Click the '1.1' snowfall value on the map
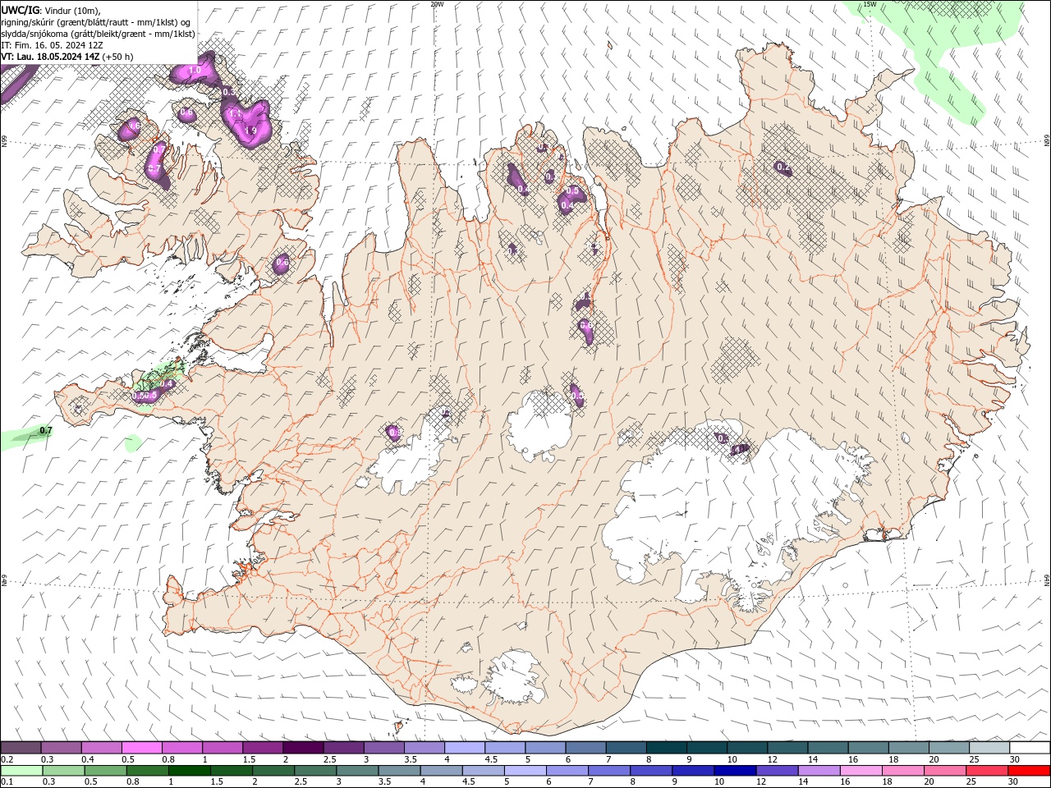This screenshot has height=788, width=1051. (234, 113)
